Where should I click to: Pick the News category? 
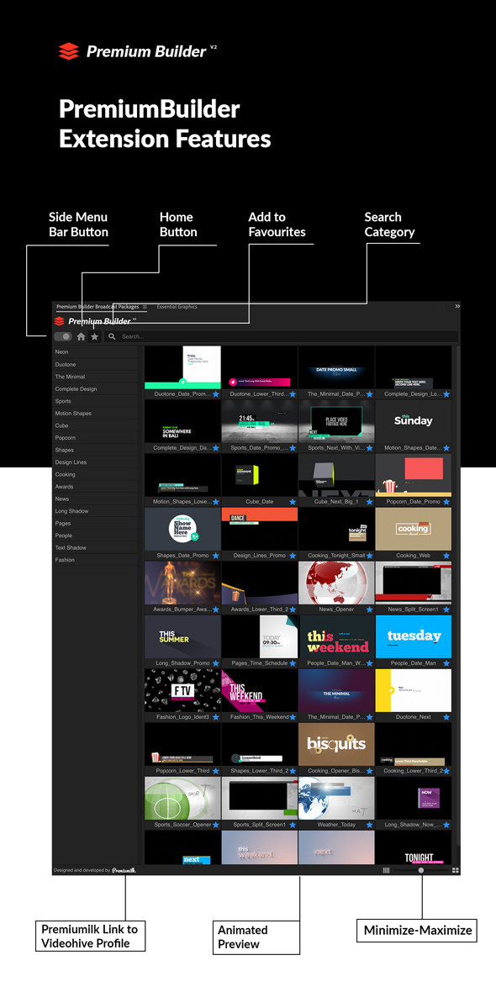97,499
